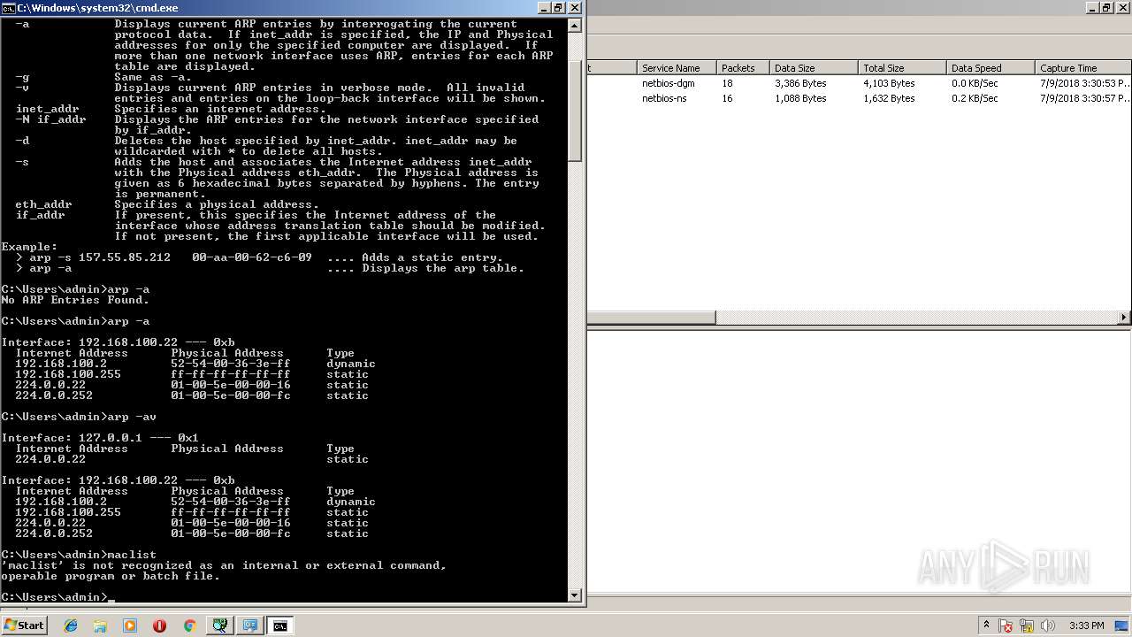Minimize the cmd.exe window
Image resolution: width=1132 pixels, height=637 pixels.
coord(542,8)
